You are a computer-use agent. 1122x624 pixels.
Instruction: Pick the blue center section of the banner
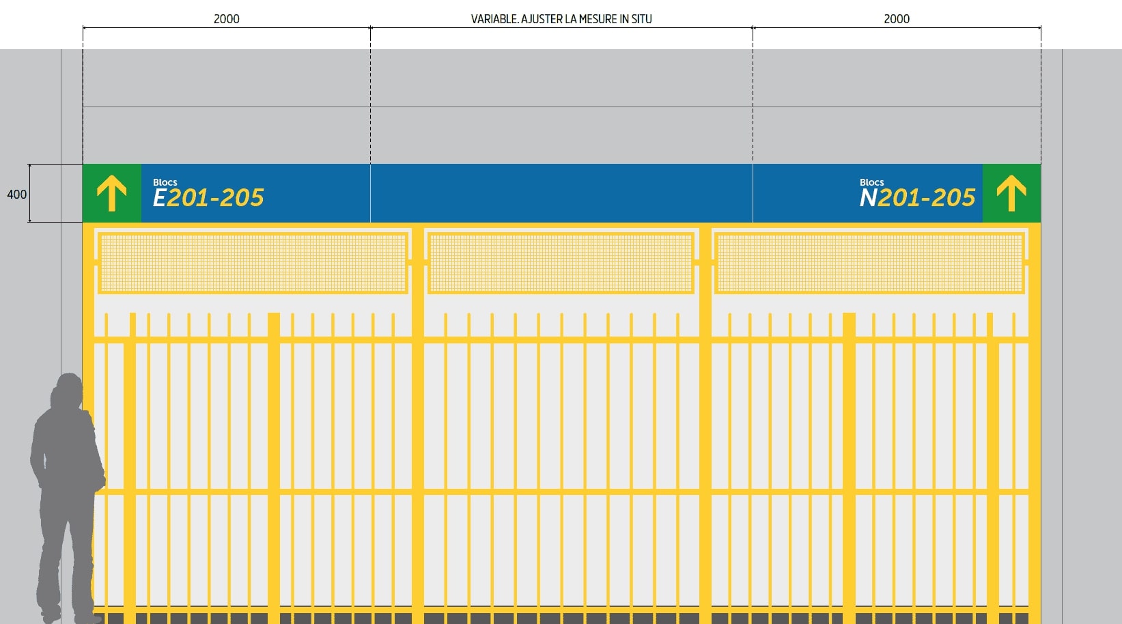point(561,193)
